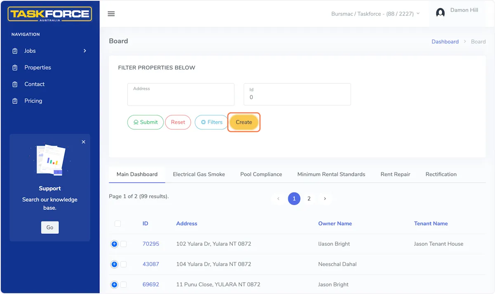Click into the Address filter field
Viewport: 495px width, 294px height.
coord(181,95)
